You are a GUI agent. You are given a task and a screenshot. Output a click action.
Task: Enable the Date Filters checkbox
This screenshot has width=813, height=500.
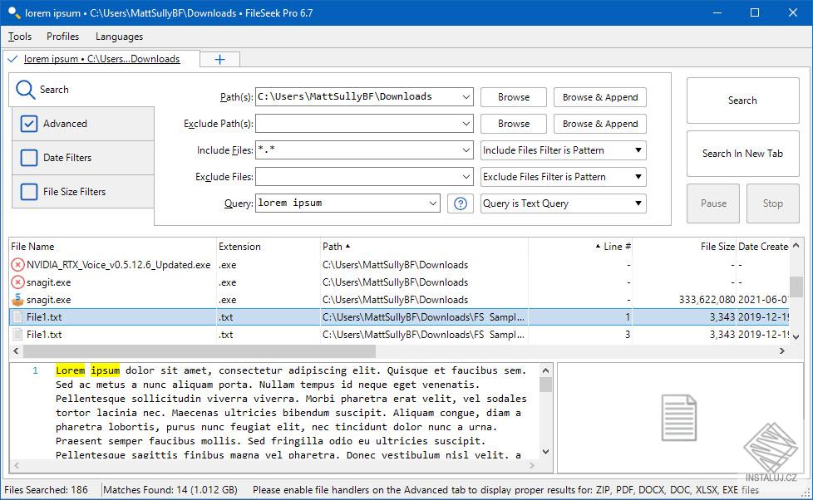point(29,158)
